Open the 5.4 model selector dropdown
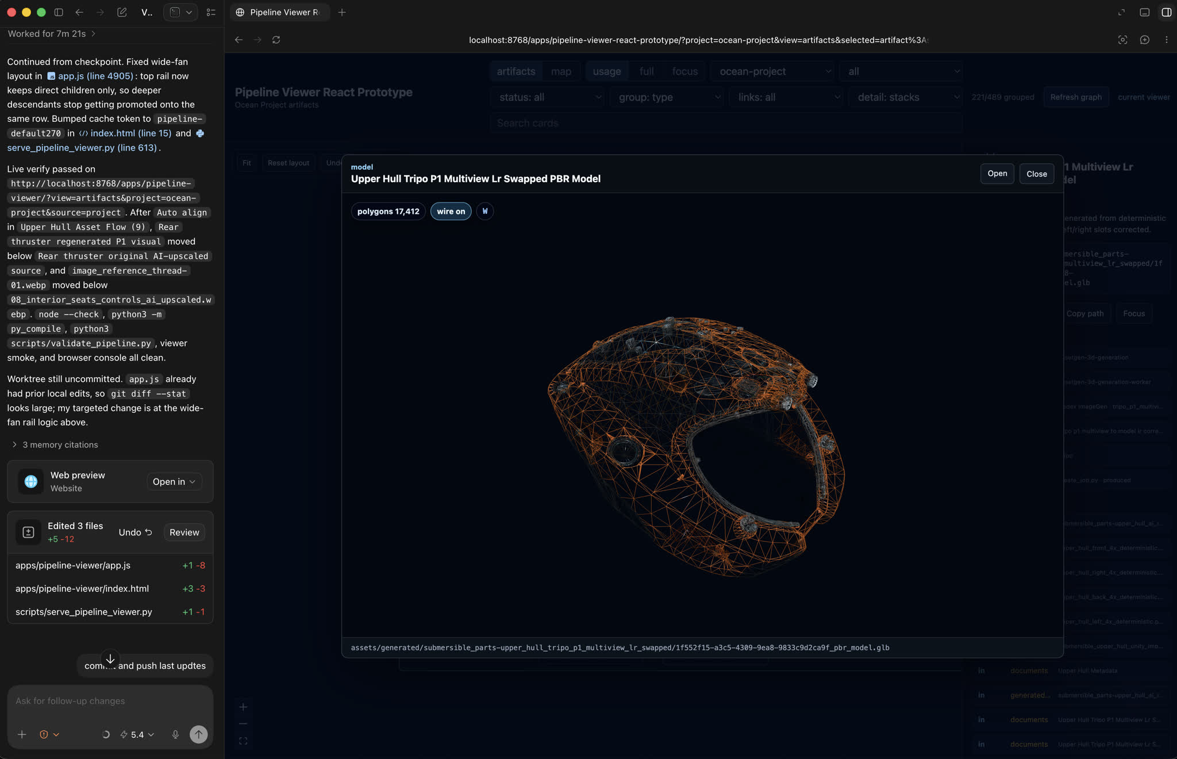Image resolution: width=1177 pixels, height=759 pixels. [137, 734]
